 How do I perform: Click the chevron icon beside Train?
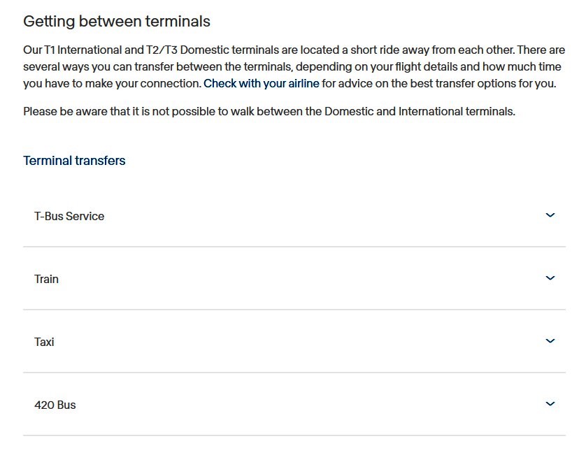[550, 278]
